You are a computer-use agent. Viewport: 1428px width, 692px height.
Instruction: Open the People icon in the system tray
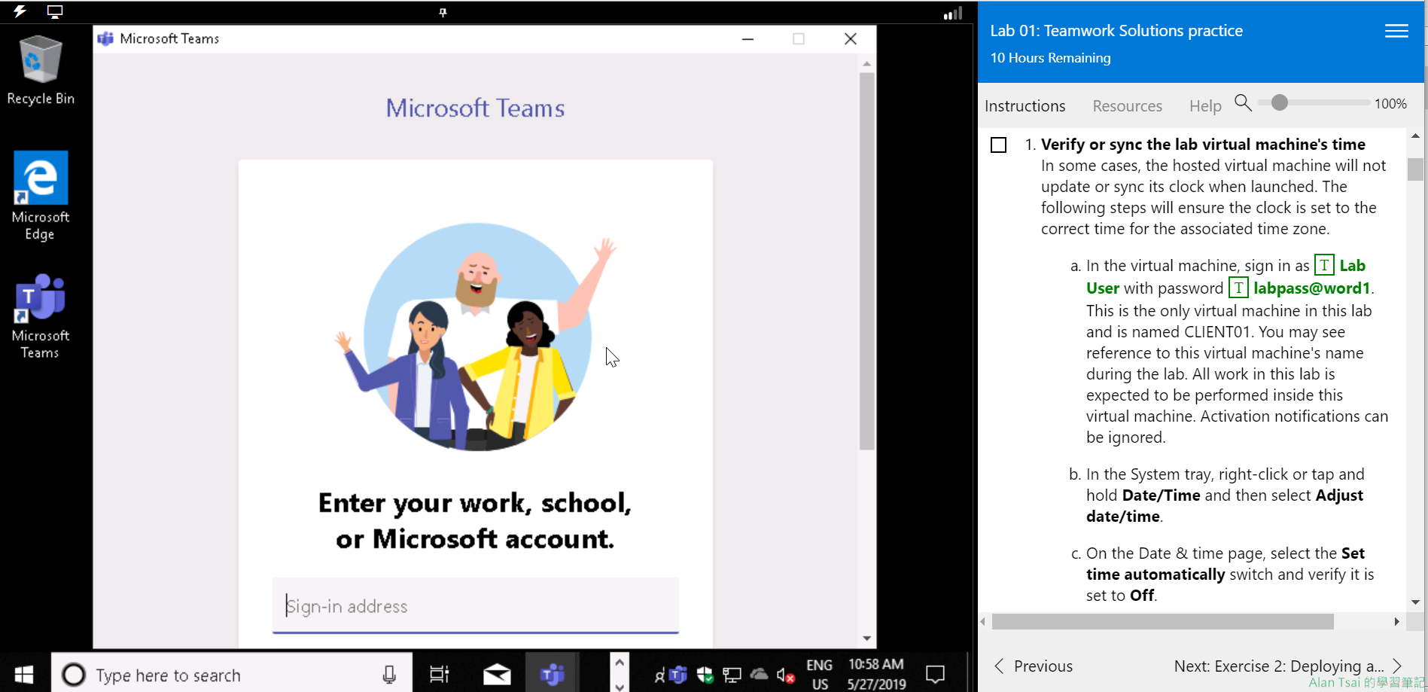(x=659, y=675)
